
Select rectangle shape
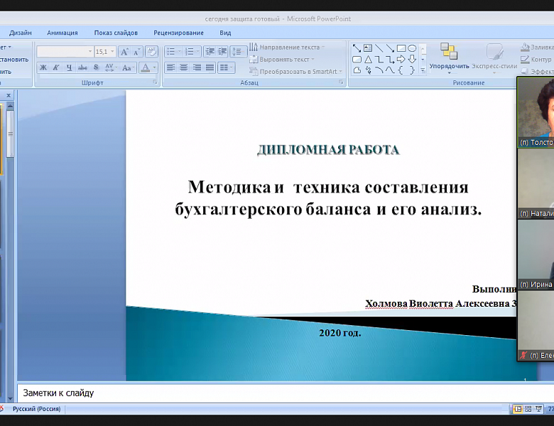click(x=401, y=48)
